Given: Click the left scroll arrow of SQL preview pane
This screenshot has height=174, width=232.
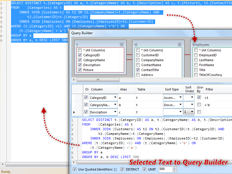Looking at the screenshot, I should (x=74, y=162).
